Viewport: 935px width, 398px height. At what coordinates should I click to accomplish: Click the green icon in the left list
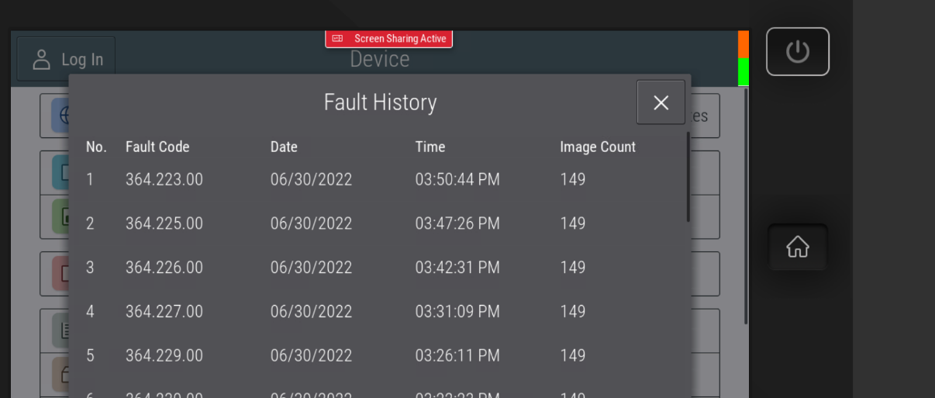[60, 216]
